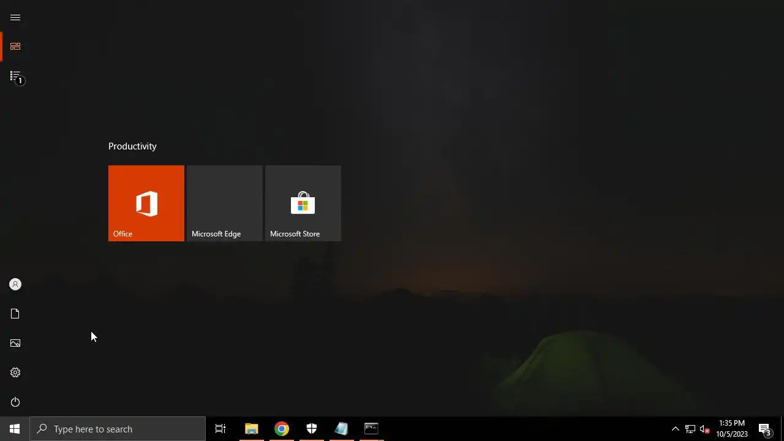
Task: Open File Explorer from the taskbar
Action: pyautogui.click(x=252, y=429)
